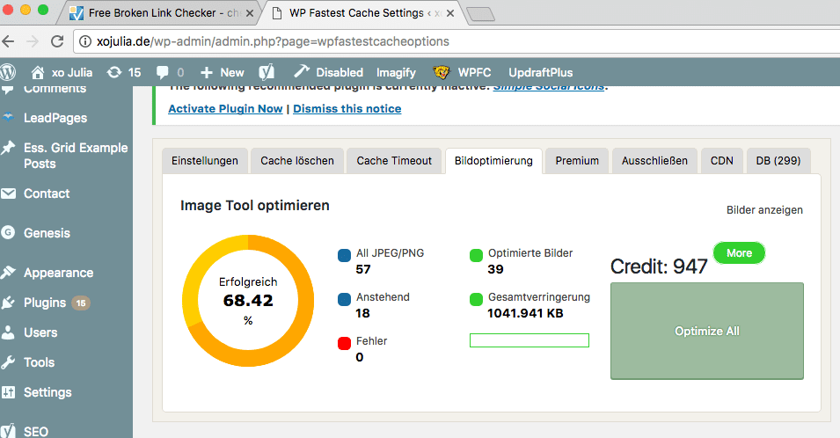Click the WordPress logo in admin bar
840x438 pixels.
pyautogui.click(x=8, y=72)
